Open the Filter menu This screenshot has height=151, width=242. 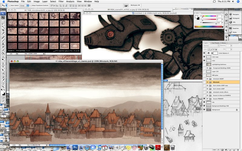[x=61, y=2]
